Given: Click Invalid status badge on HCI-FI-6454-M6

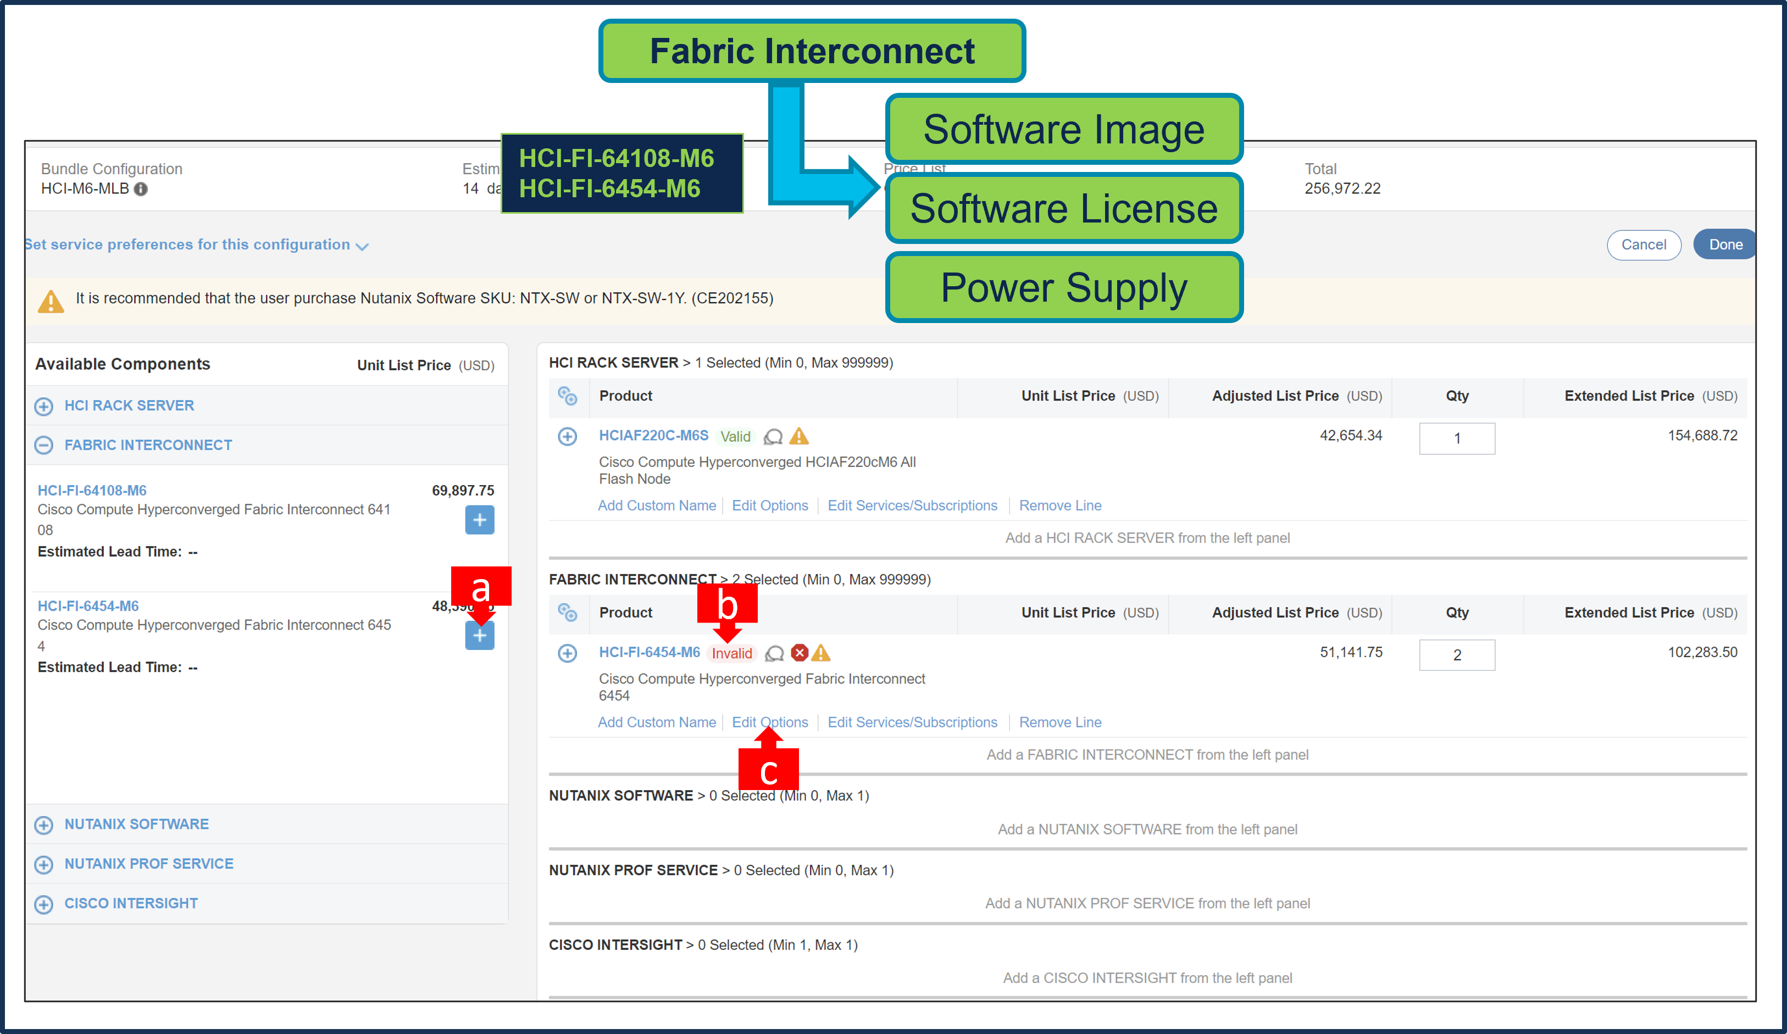Looking at the screenshot, I should coord(732,653).
